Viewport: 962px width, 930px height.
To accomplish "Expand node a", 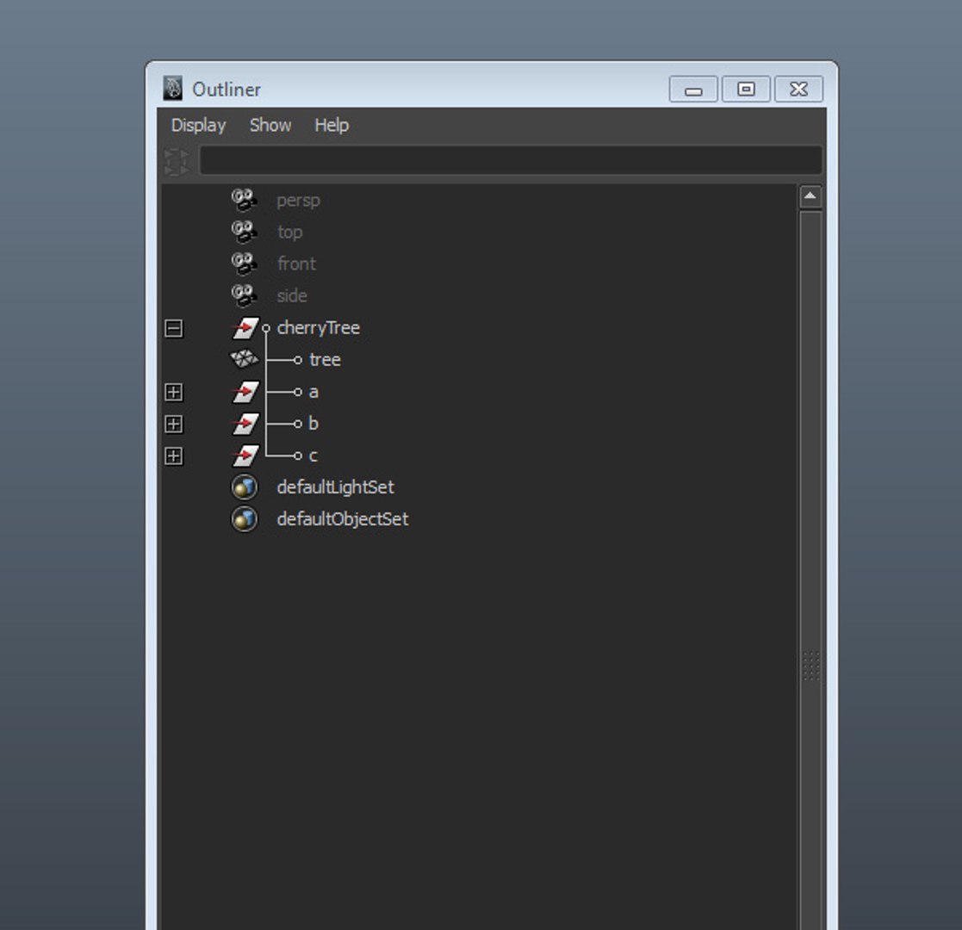I will tap(174, 392).
